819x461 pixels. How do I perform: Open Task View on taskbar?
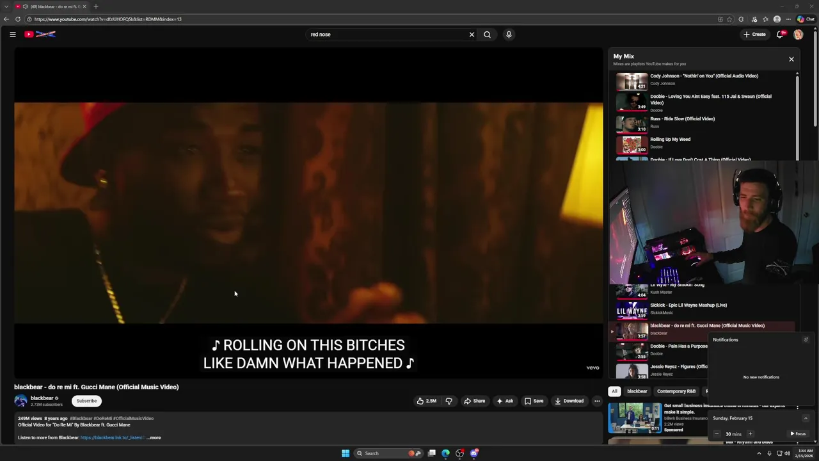(x=432, y=453)
